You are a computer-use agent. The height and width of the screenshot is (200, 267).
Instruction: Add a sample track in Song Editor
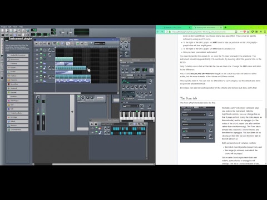coord(58,43)
